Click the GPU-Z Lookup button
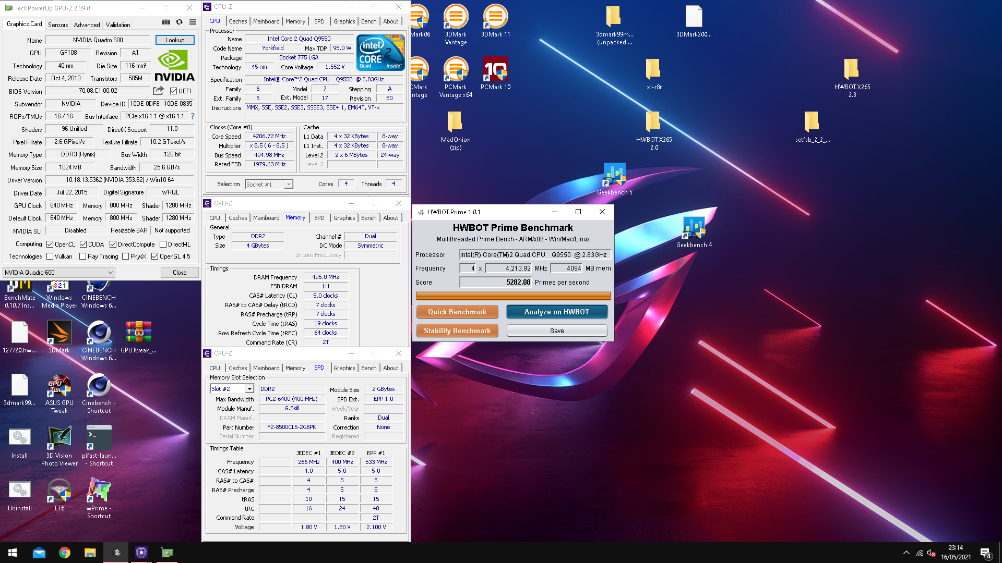1002x563 pixels. (175, 40)
